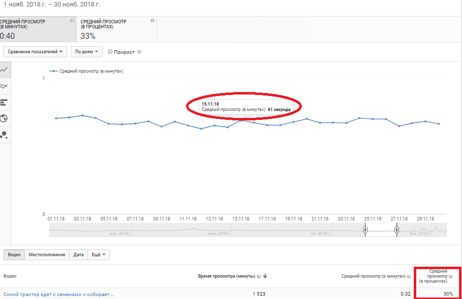Enable the Прирост checkbox

[110, 52]
